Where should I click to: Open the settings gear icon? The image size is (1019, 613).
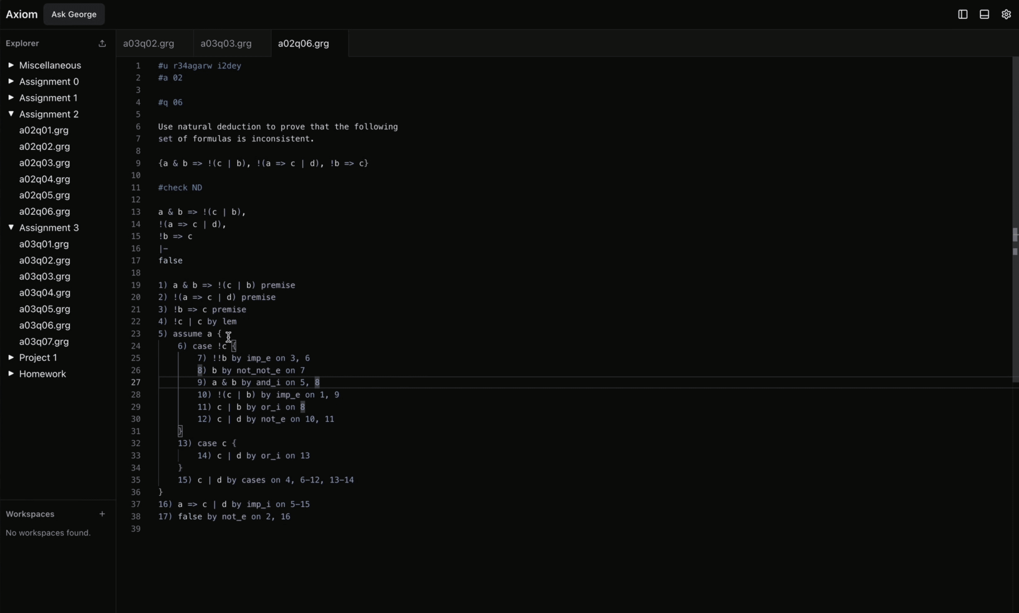click(1006, 14)
